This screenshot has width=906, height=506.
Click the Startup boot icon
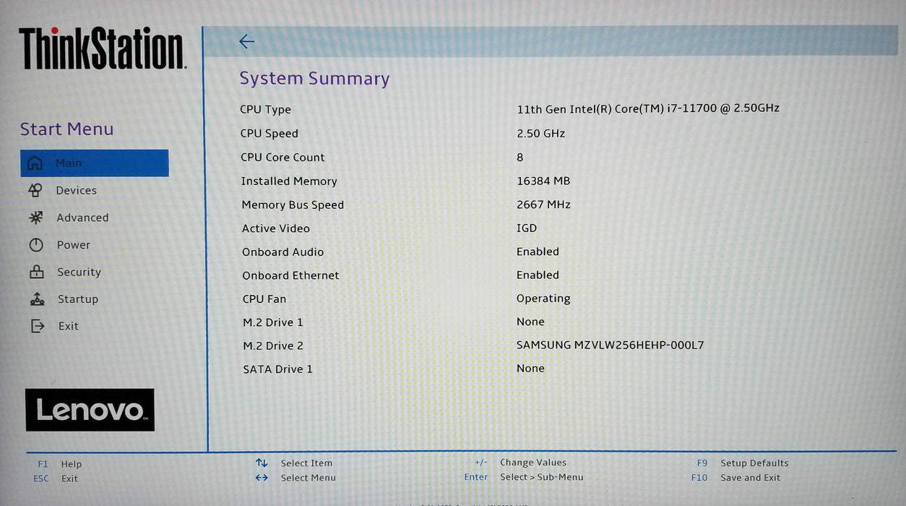(x=38, y=299)
